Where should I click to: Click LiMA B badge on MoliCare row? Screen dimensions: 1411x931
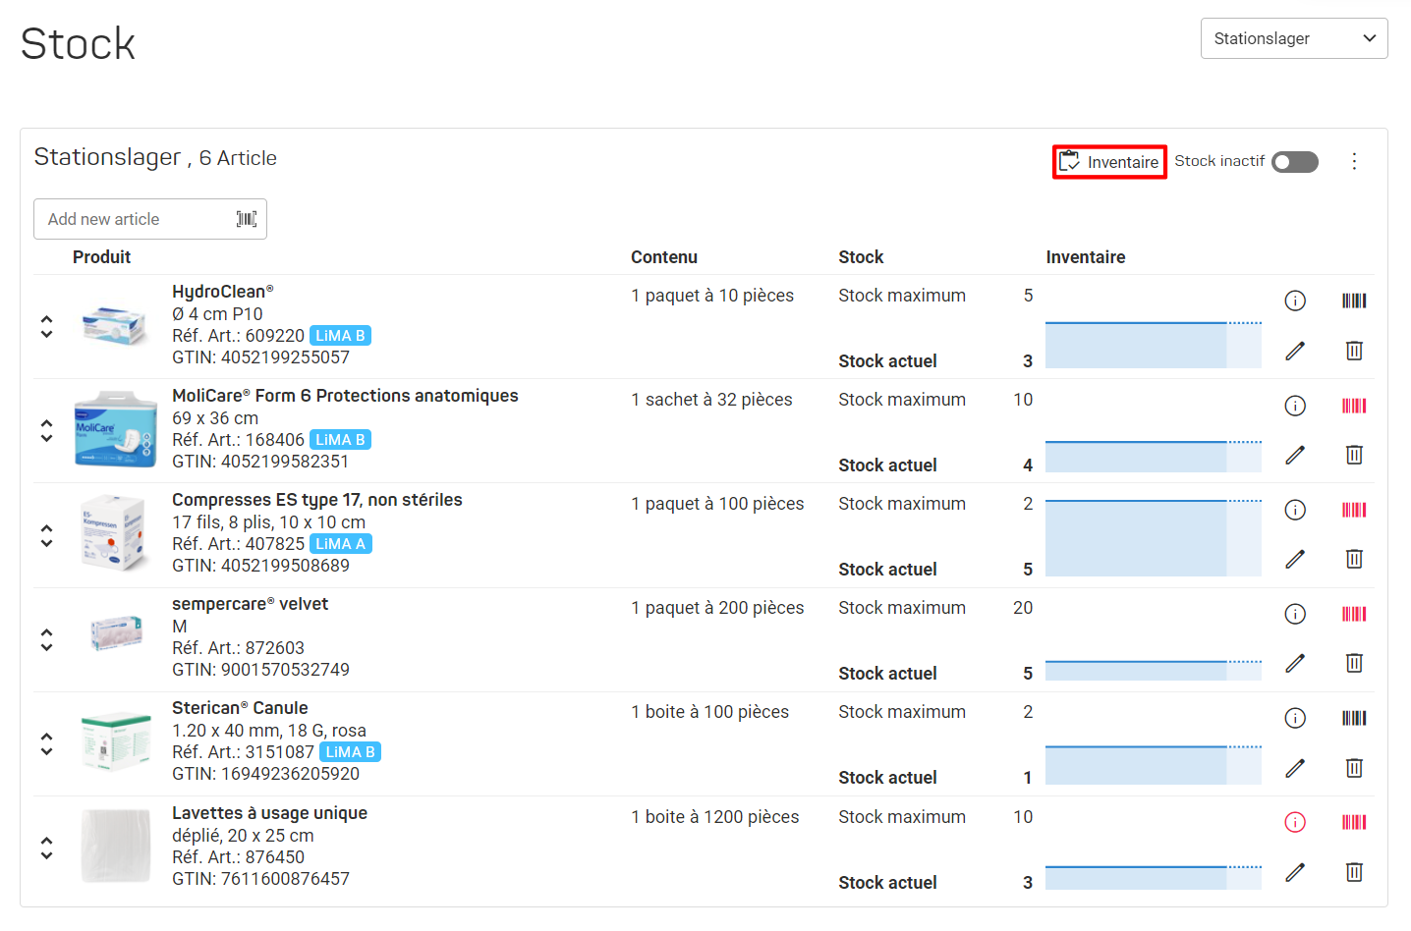point(340,440)
